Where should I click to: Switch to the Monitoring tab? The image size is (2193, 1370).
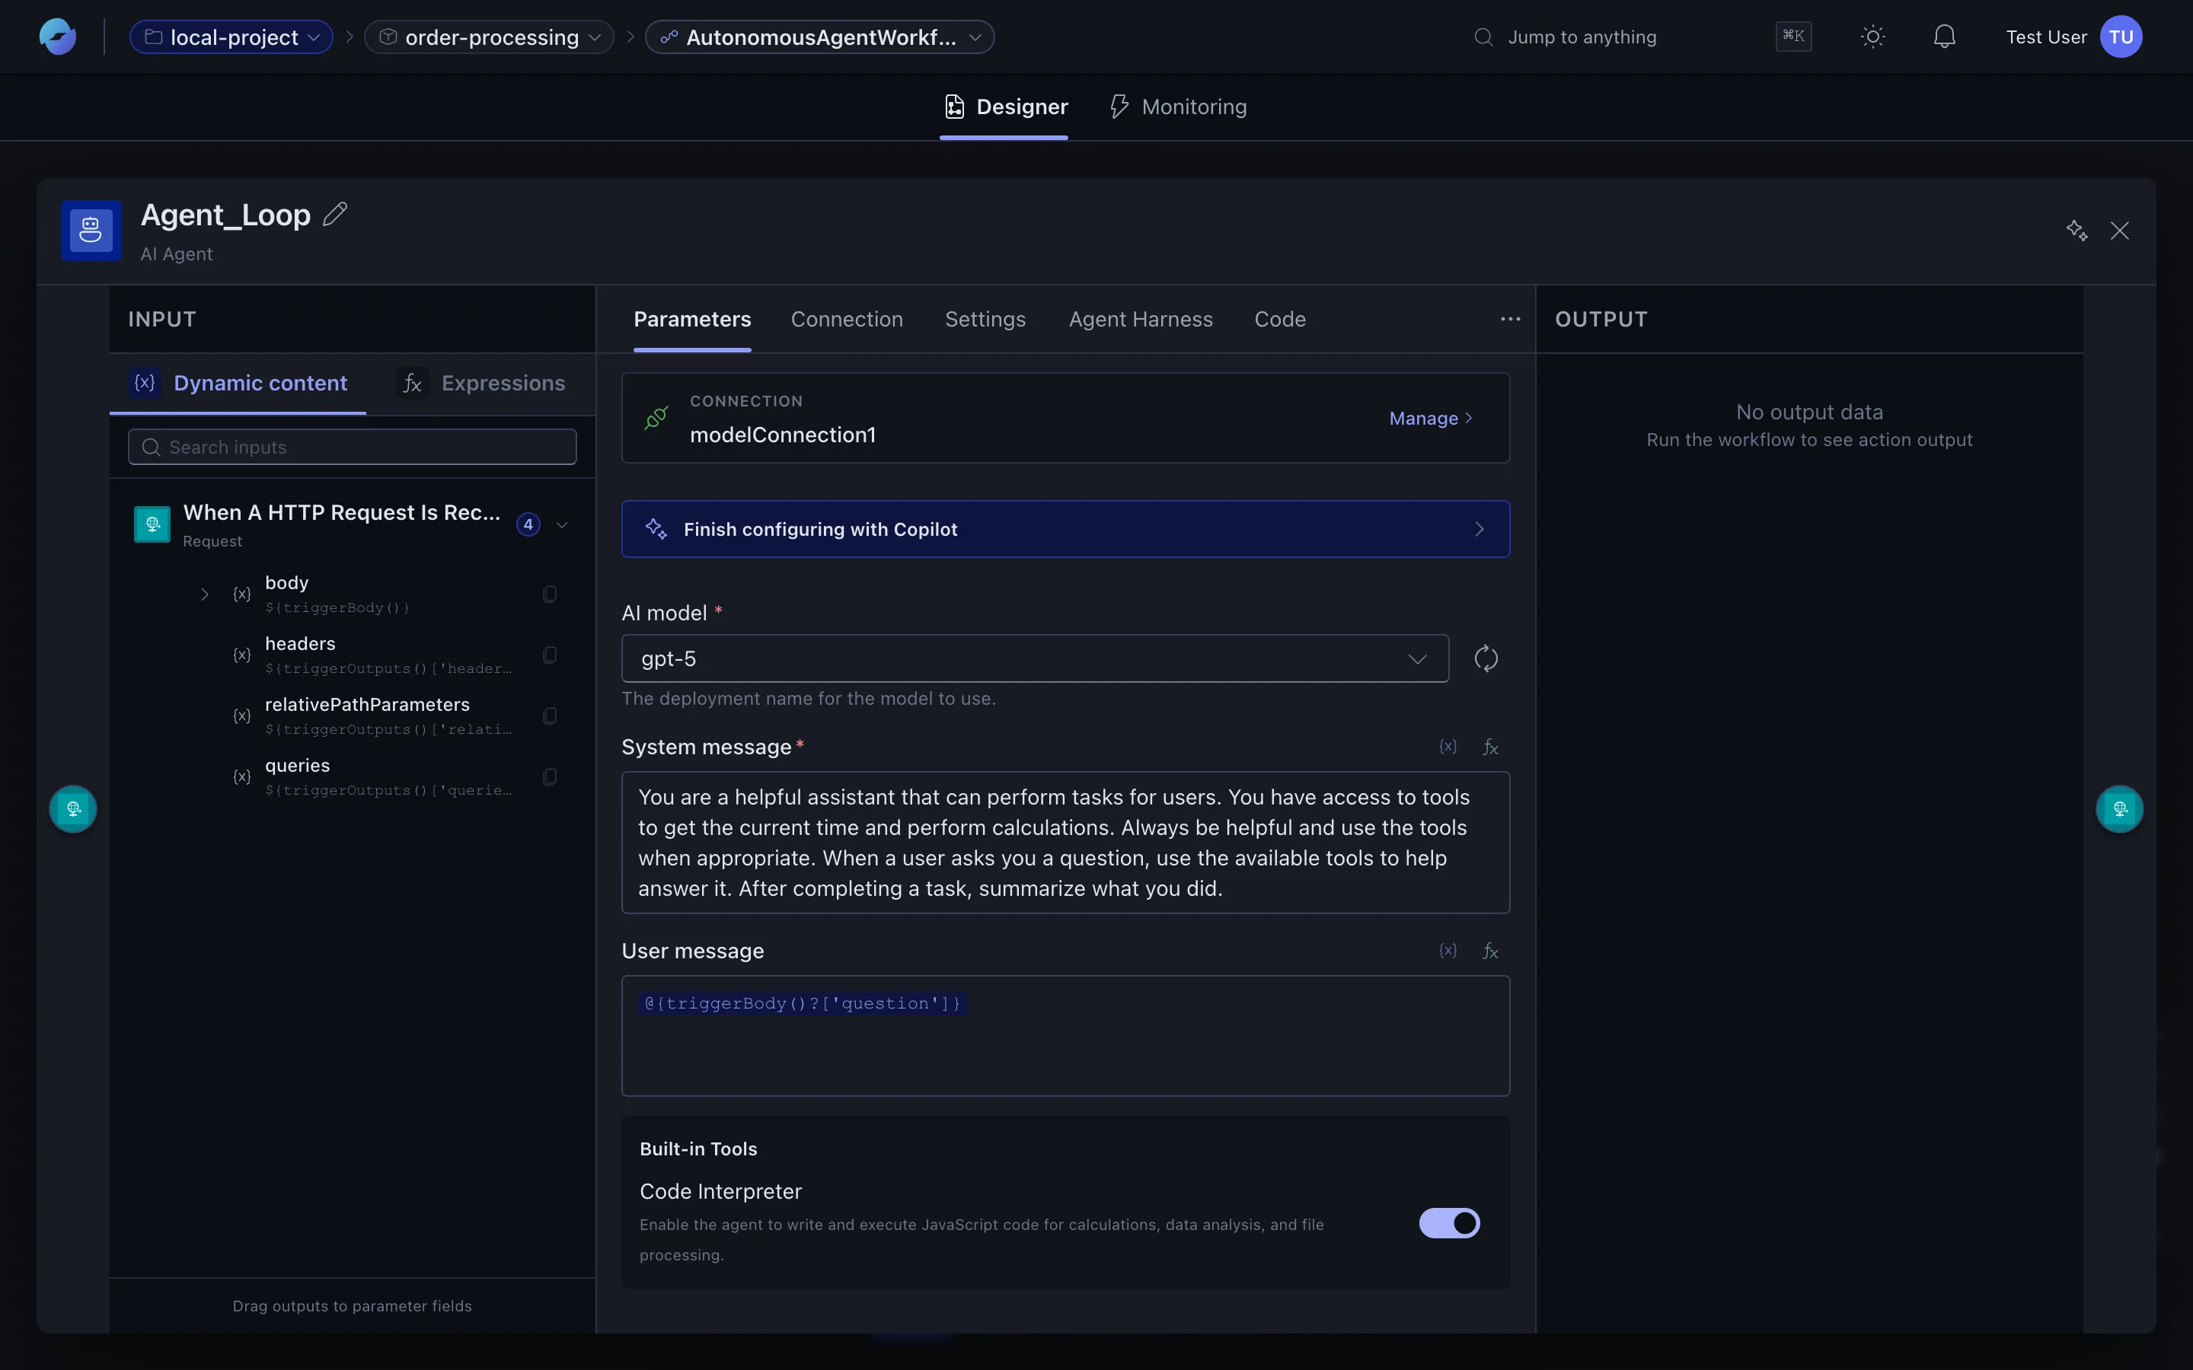pos(1178,107)
